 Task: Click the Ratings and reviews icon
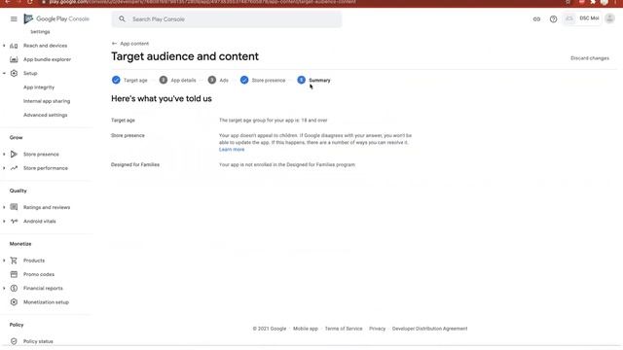click(x=14, y=207)
